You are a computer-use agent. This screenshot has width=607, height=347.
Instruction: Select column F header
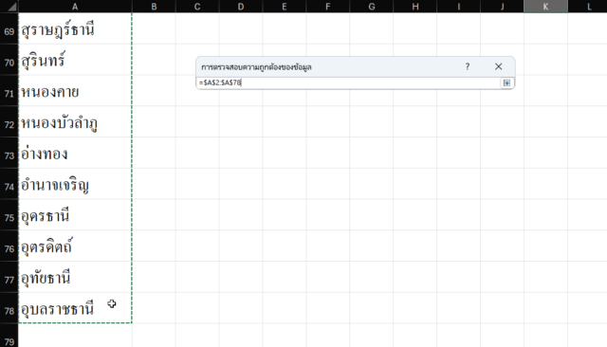pos(328,7)
